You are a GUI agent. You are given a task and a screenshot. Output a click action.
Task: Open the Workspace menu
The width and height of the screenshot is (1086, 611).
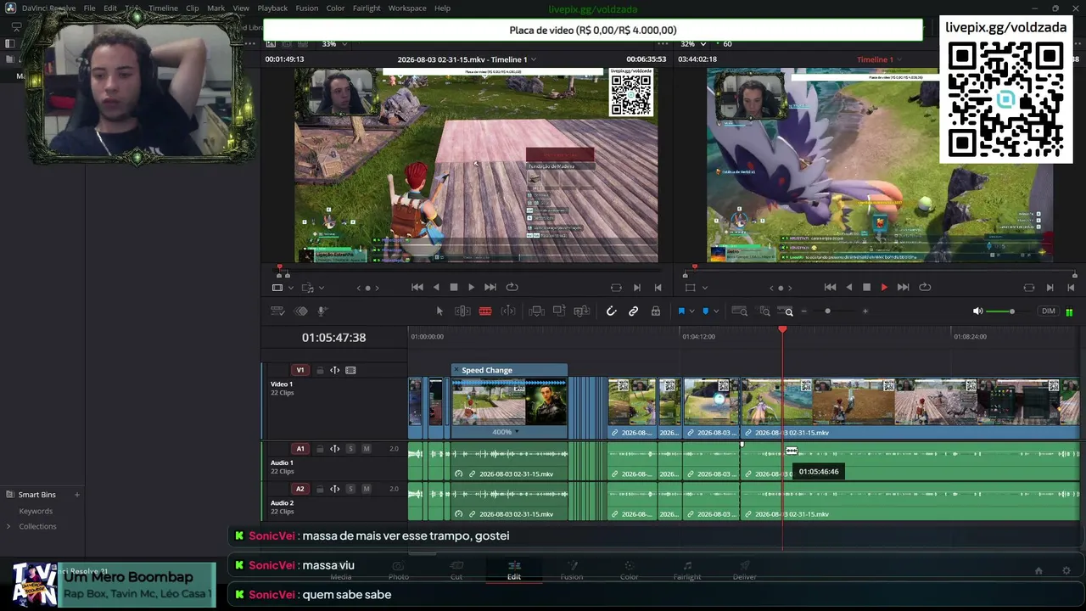click(407, 8)
